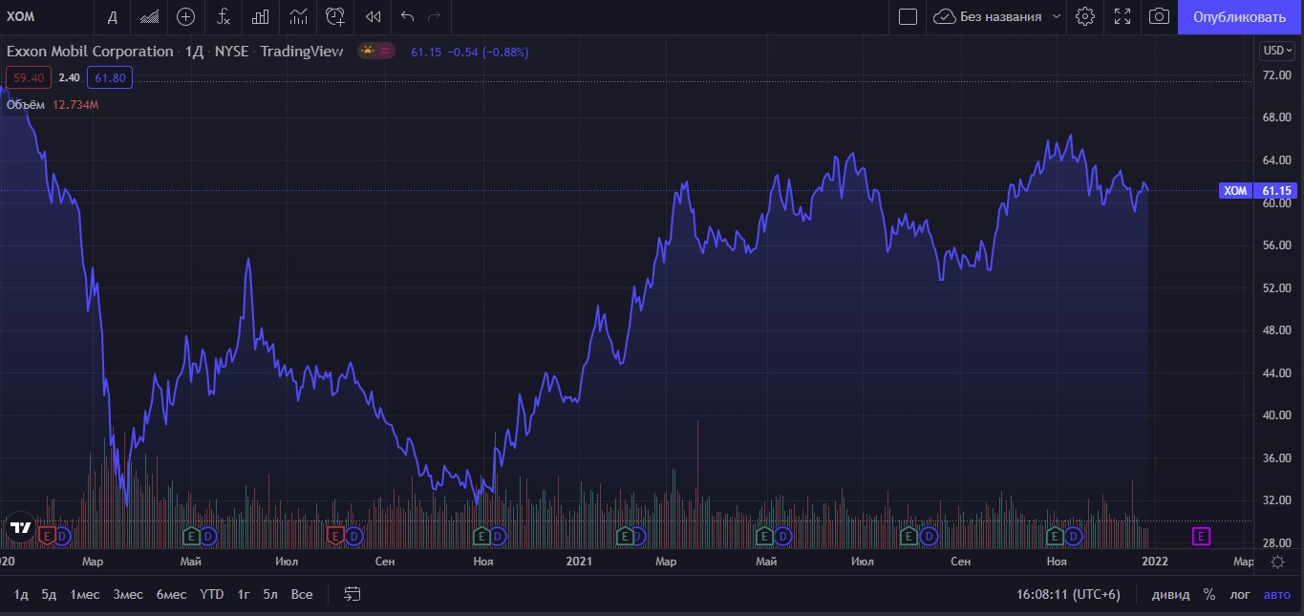The image size is (1304, 616).
Task: Click the 68.00 price scale label
Action: pos(1276,117)
